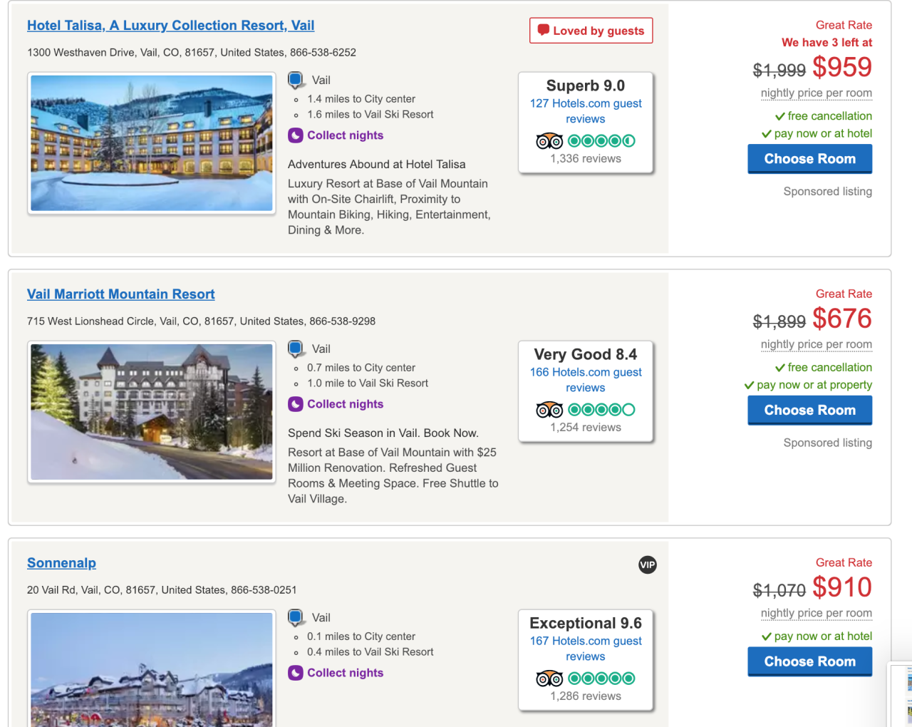Click the red speech-bubble icon in Loved by guests
Screen dimensions: 912x727
544,30
